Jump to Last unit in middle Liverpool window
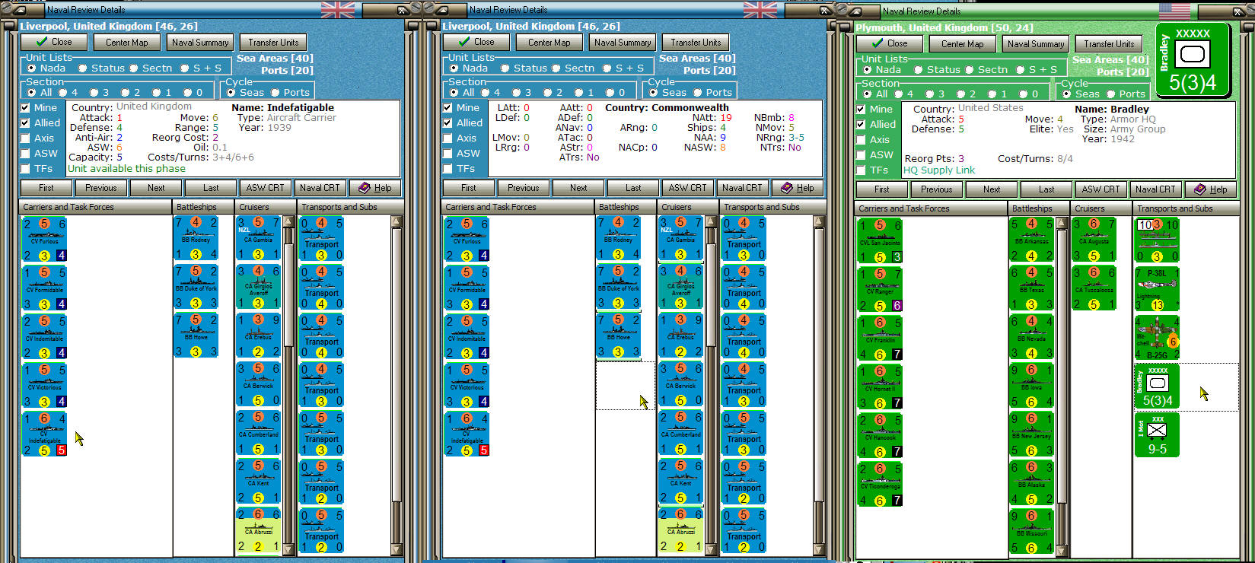Viewport: 1255px width, 563px height. point(633,188)
